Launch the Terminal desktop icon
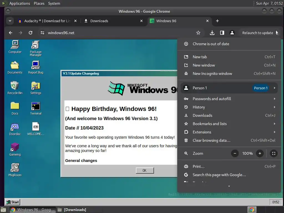Viewport: 284px width, 213px height. coord(36,108)
